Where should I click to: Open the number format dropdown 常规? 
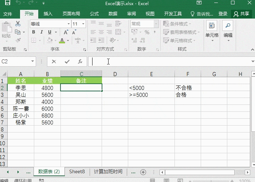tap(156, 24)
